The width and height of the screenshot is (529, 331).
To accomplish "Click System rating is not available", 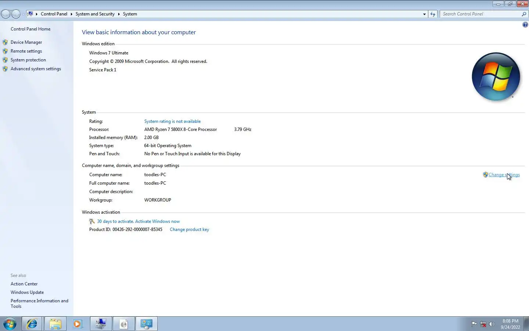I will (x=172, y=121).
